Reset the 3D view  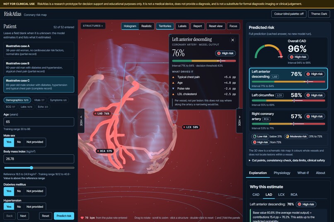pos(215,26)
